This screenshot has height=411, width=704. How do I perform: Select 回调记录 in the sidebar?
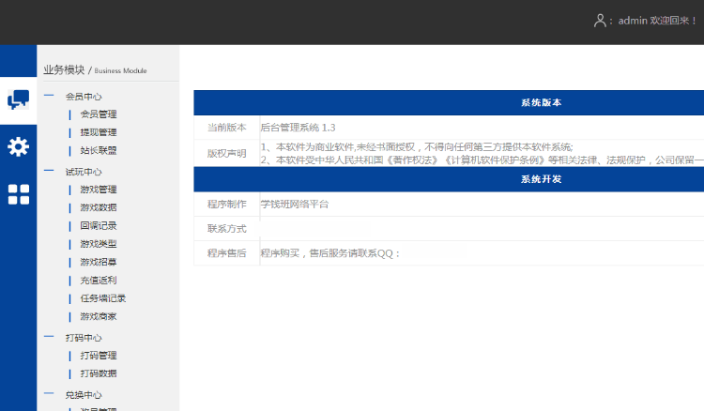(x=99, y=226)
